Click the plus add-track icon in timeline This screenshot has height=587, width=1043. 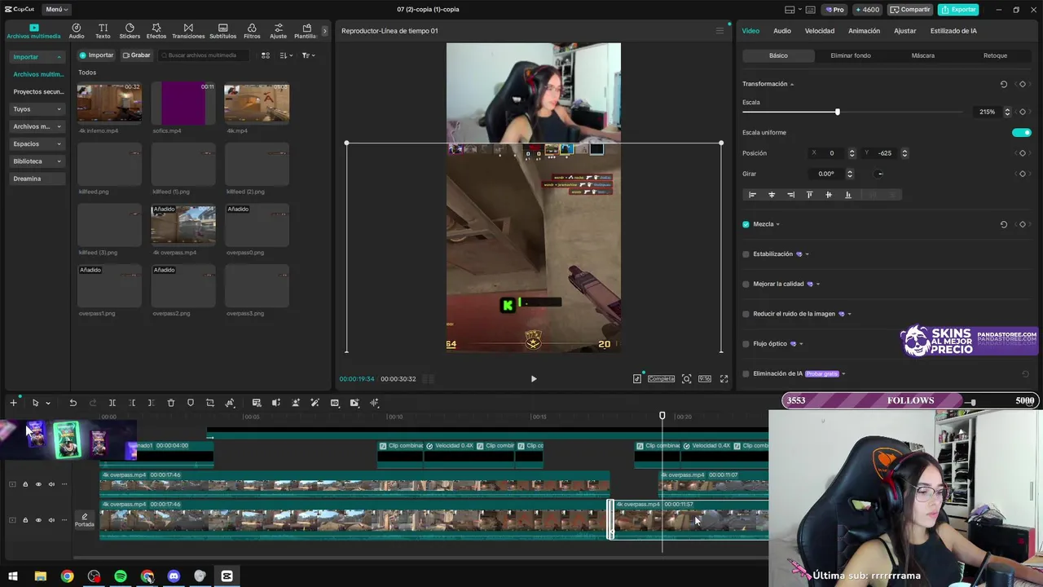(x=13, y=403)
